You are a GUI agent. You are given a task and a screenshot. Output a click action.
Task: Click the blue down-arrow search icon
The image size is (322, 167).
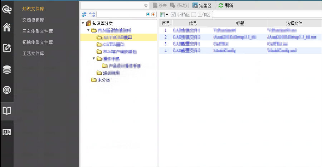148,14
